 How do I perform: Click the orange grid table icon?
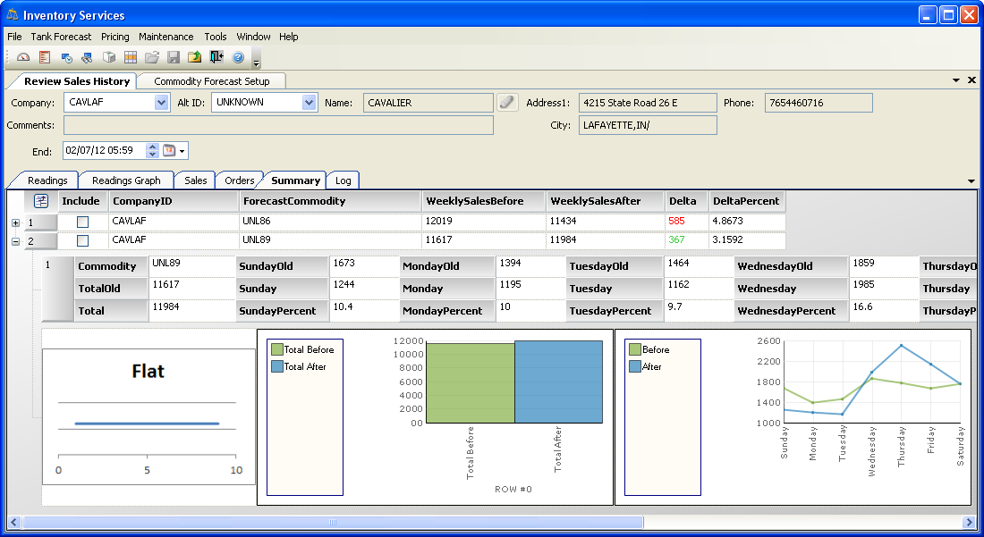coord(131,57)
